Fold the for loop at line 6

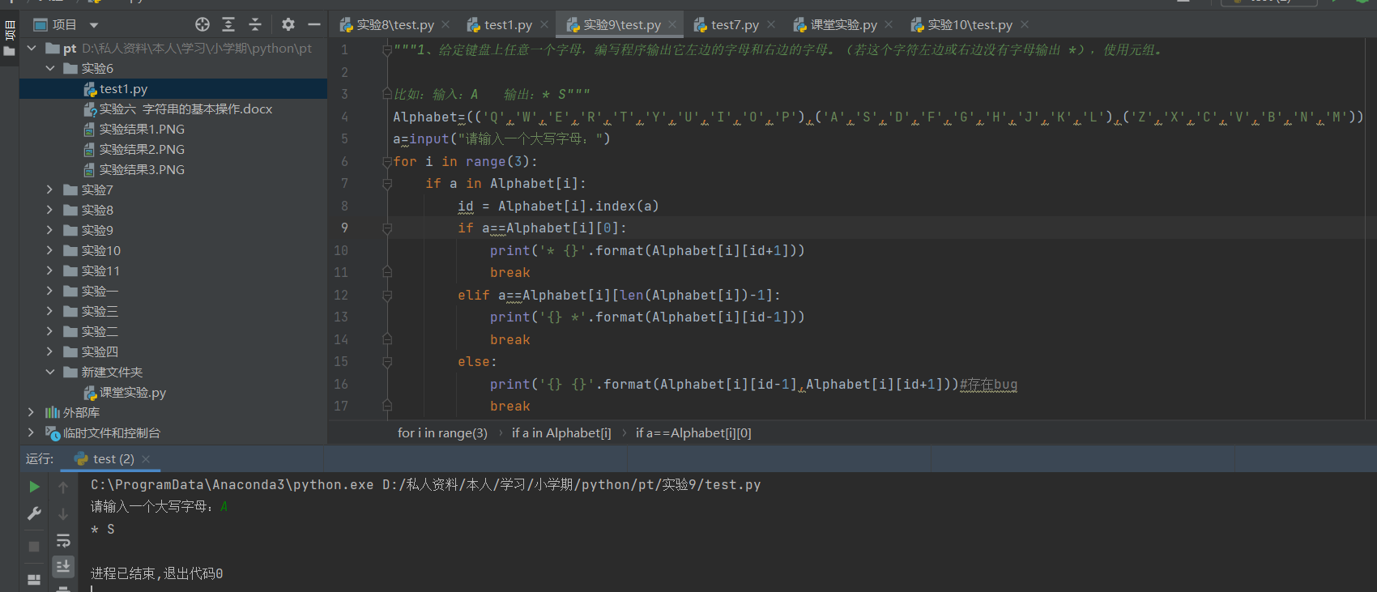click(x=387, y=162)
